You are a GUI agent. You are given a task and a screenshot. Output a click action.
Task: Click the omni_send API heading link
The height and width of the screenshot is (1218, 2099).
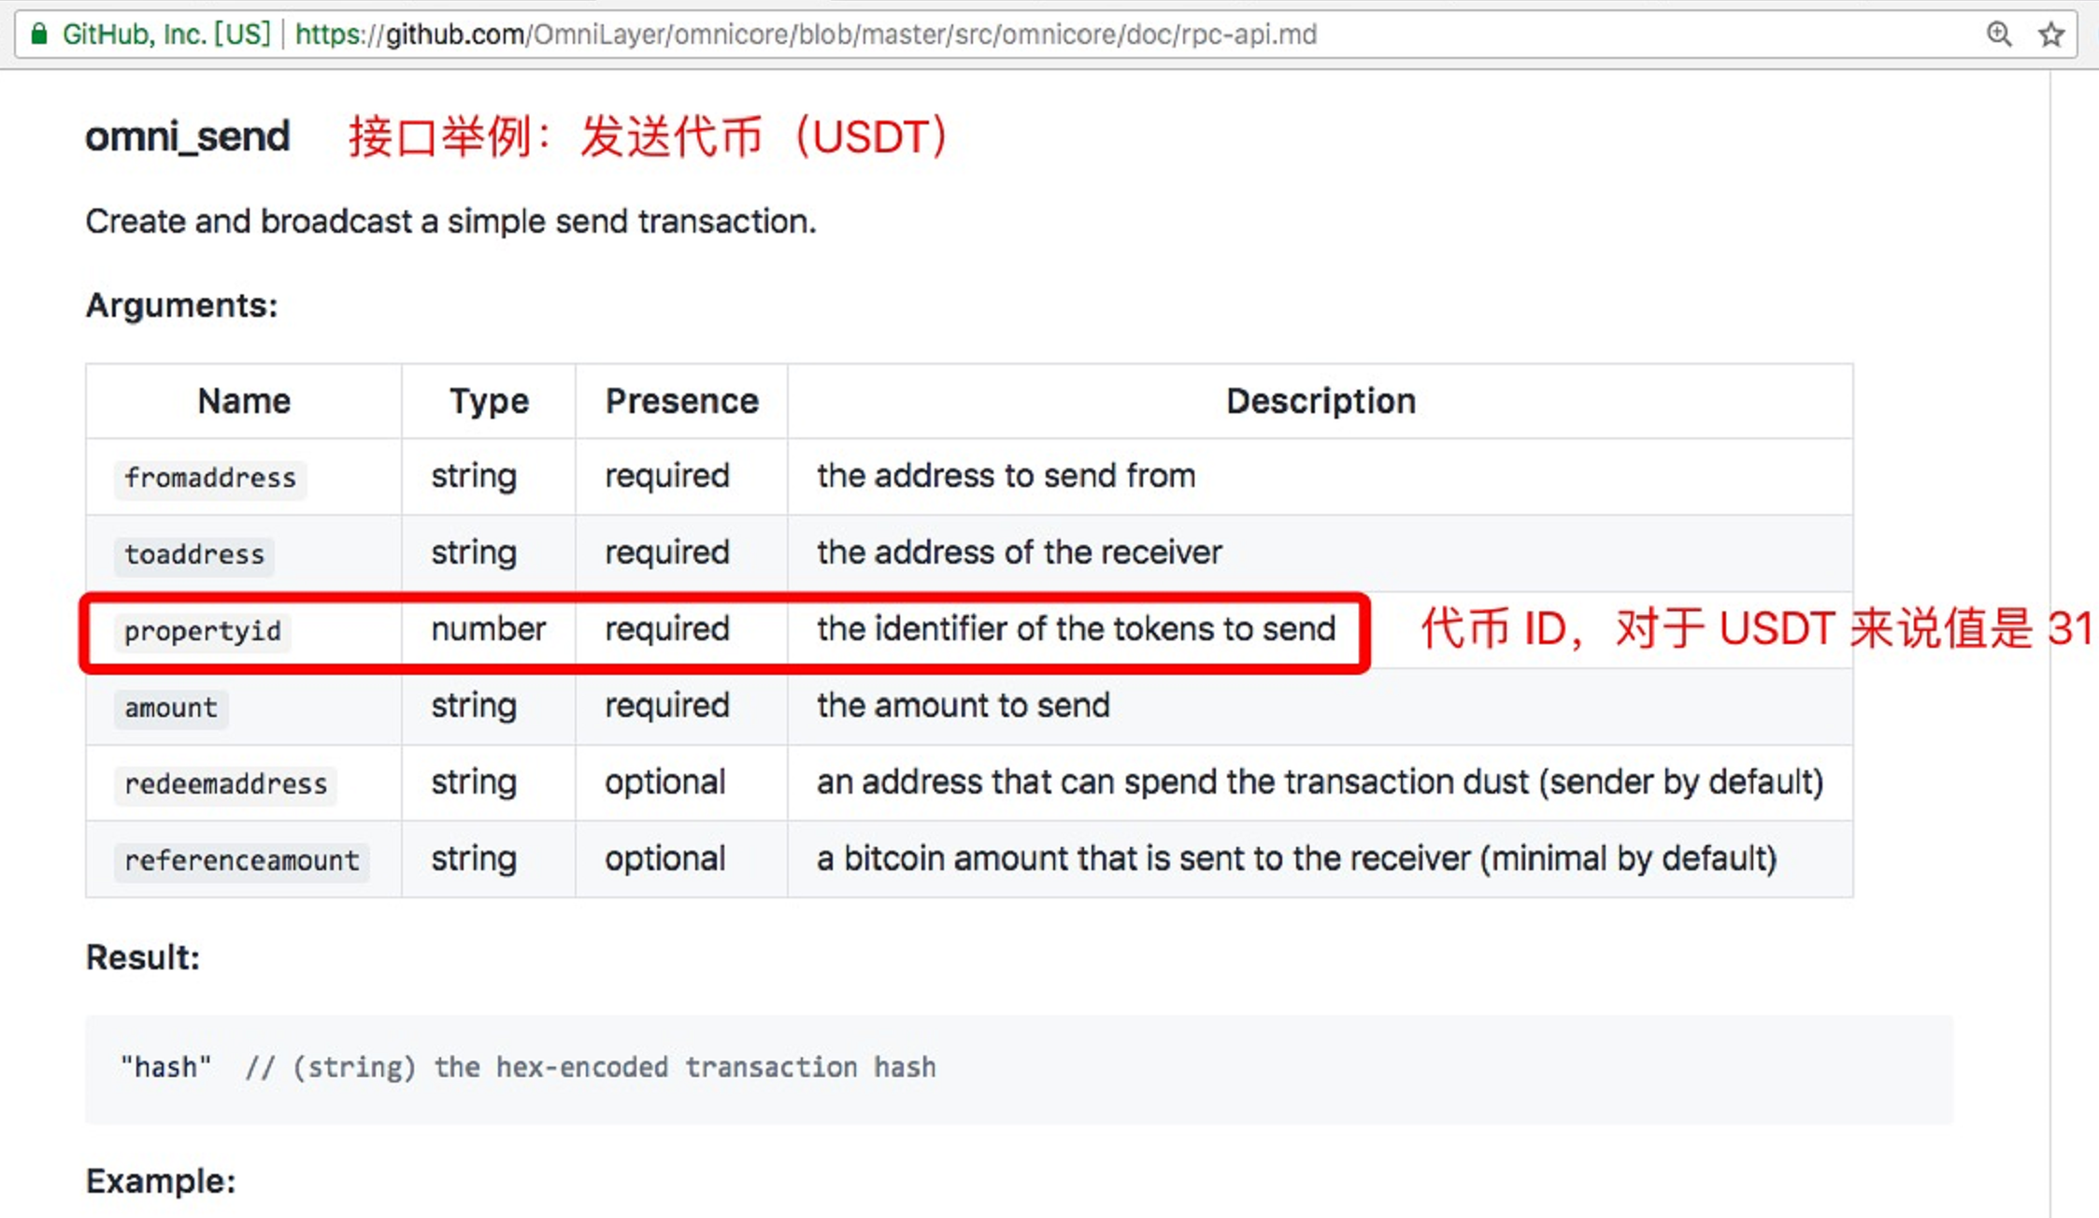pos(186,135)
